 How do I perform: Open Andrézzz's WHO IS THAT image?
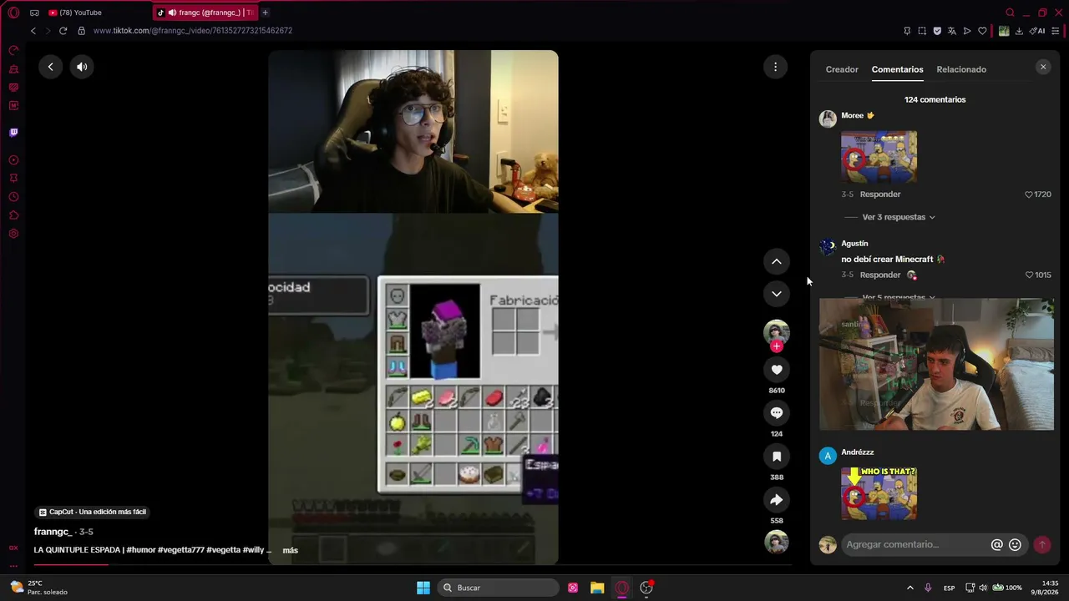(879, 493)
